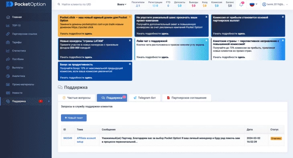Close the Комиссия от прибыли banner
293x158 pixels.
pyautogui.click(x=283, y=17)
